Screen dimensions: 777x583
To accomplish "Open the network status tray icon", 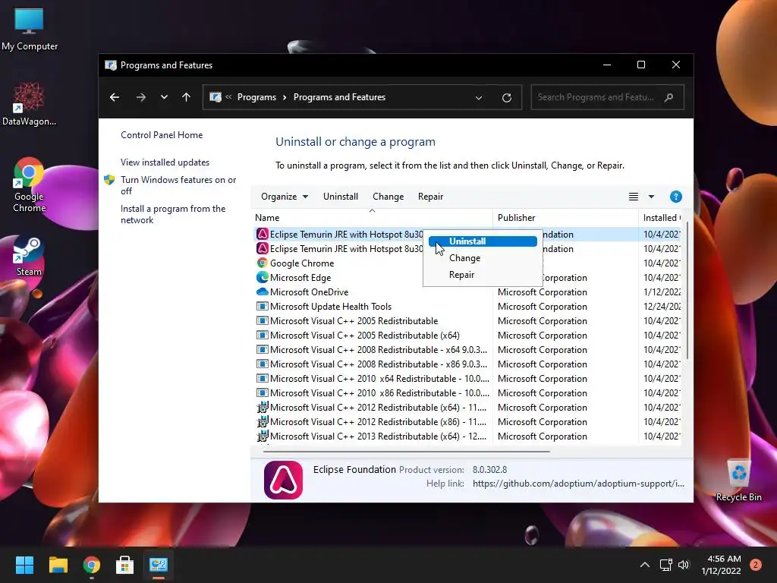I will point(665,565).
